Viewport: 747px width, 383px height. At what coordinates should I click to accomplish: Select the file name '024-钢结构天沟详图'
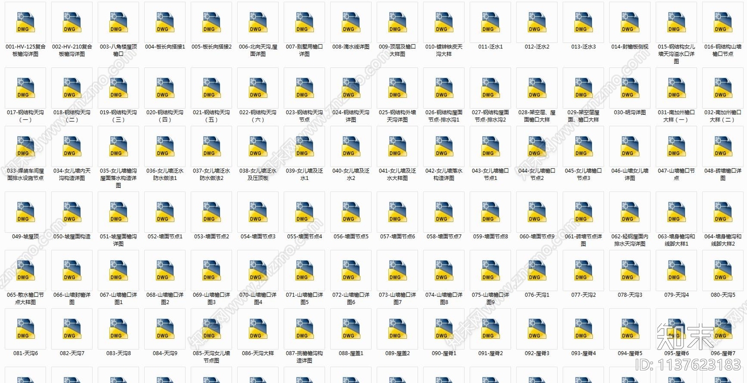pos(351,116)
